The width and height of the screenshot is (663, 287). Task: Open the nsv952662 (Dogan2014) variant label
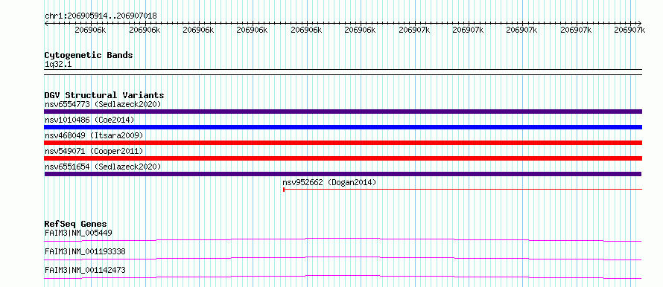pos(329,182)
